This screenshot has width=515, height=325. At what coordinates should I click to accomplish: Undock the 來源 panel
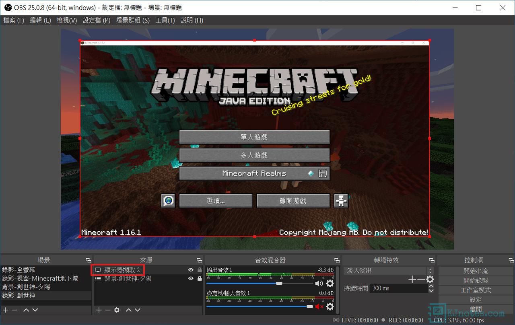coord(200,260)
